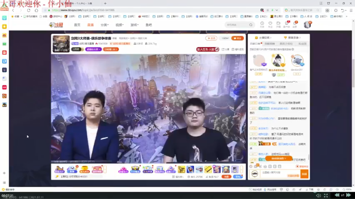Screen dimensions: 355x199
Task: Click the right top-fan avatar
Action: (297, 60)
